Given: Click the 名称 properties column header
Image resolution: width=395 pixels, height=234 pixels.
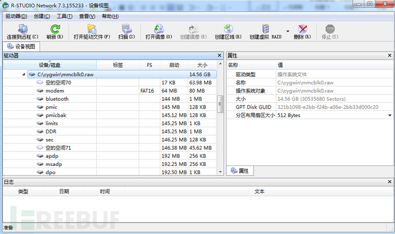Looking at the screenshot, I should [x=251, y=65].
